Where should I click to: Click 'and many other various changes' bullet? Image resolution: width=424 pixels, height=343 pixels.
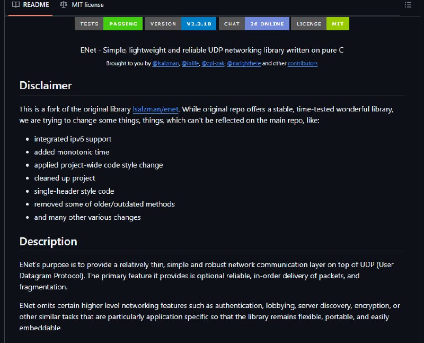click(x=87, y=217)
